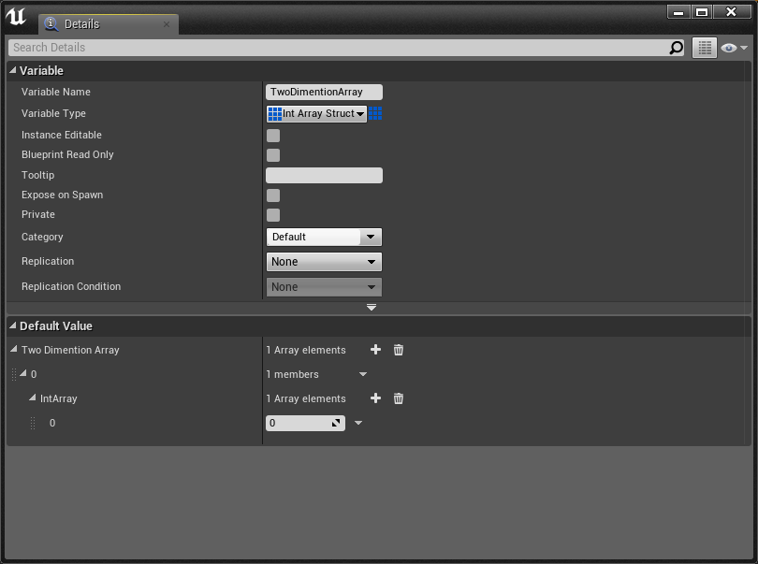Collapse the IntArray row
The height and width of the screenshot is (564, 758).
click(x=33, y=398)
